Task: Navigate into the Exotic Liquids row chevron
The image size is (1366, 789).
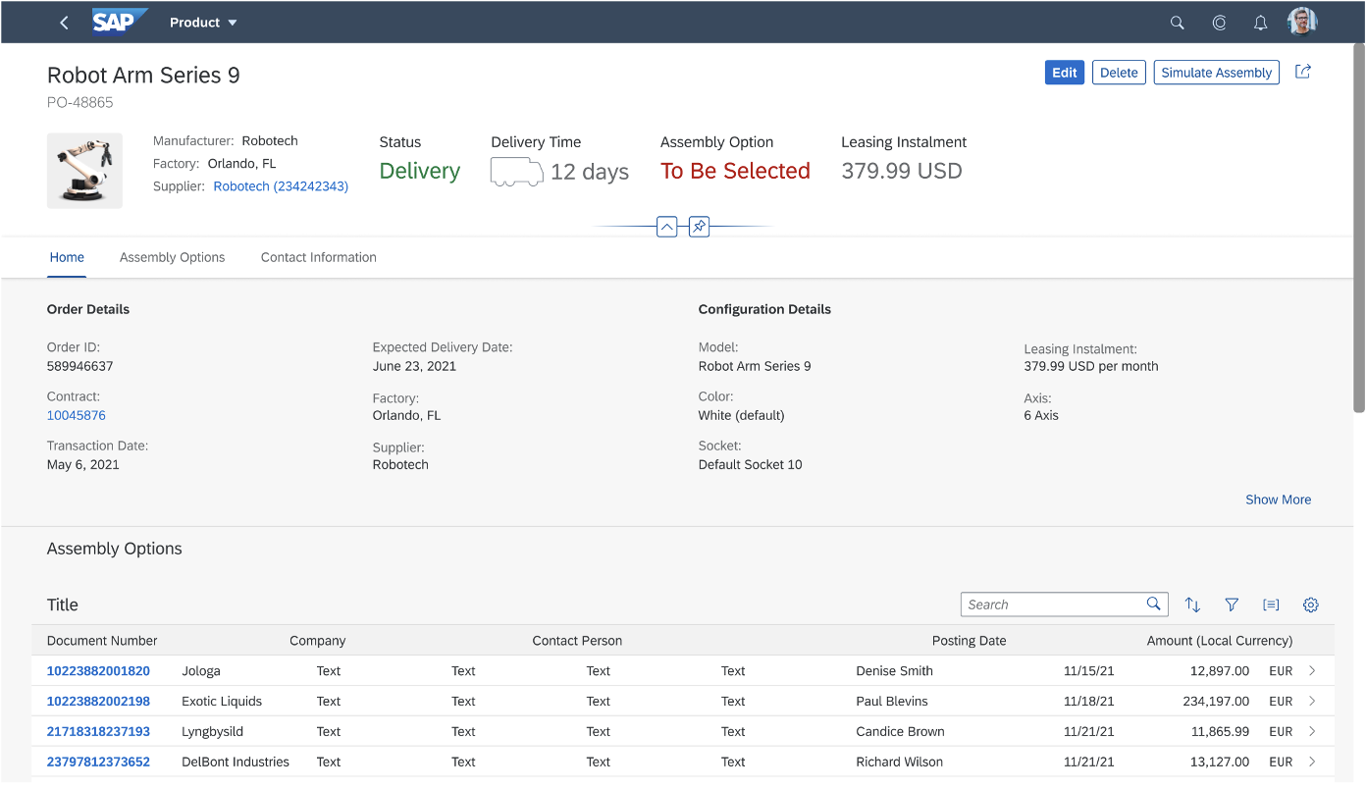Action: pos(1313,702)
